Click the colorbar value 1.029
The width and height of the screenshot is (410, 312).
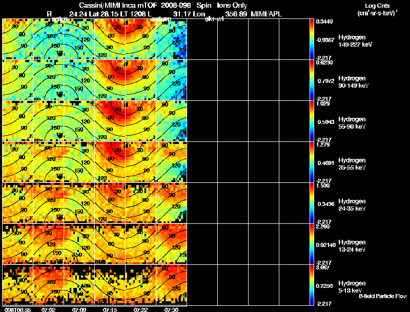(x=323, y=103)
